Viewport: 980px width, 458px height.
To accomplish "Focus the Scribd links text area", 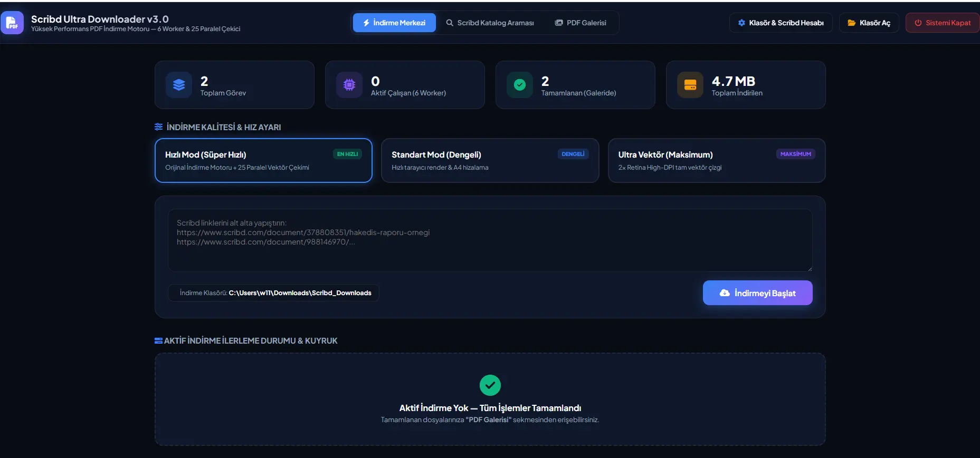I will coord(490,240).
